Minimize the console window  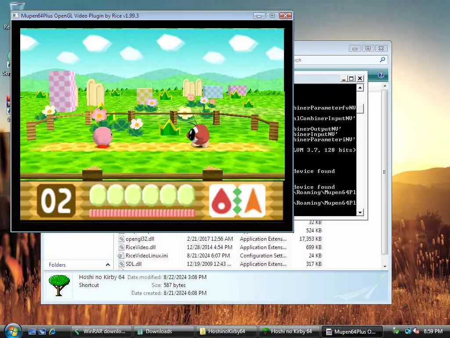pyautogui.click(x=344, y=78)
